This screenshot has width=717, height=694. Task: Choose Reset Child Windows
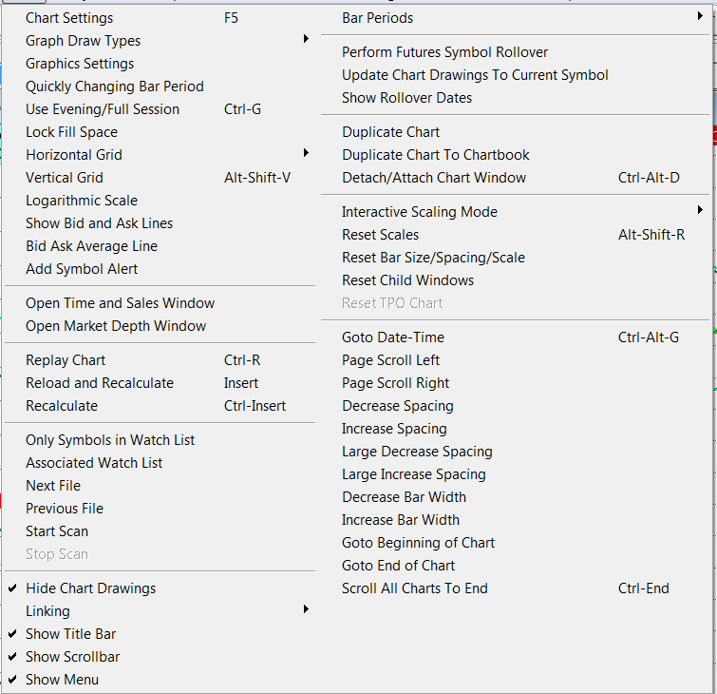[x=516, y=280]
